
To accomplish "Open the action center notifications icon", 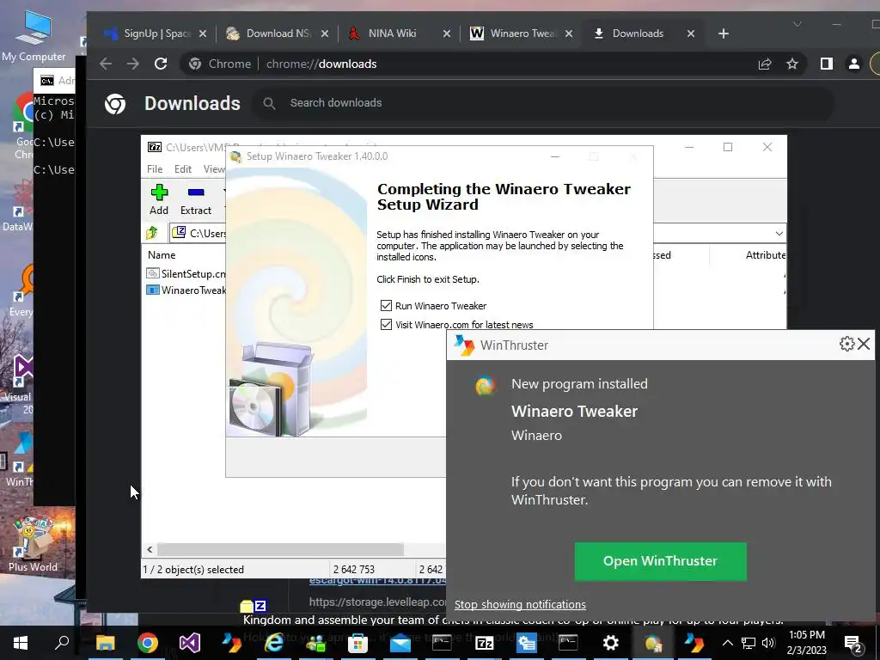I will [853, 643].
